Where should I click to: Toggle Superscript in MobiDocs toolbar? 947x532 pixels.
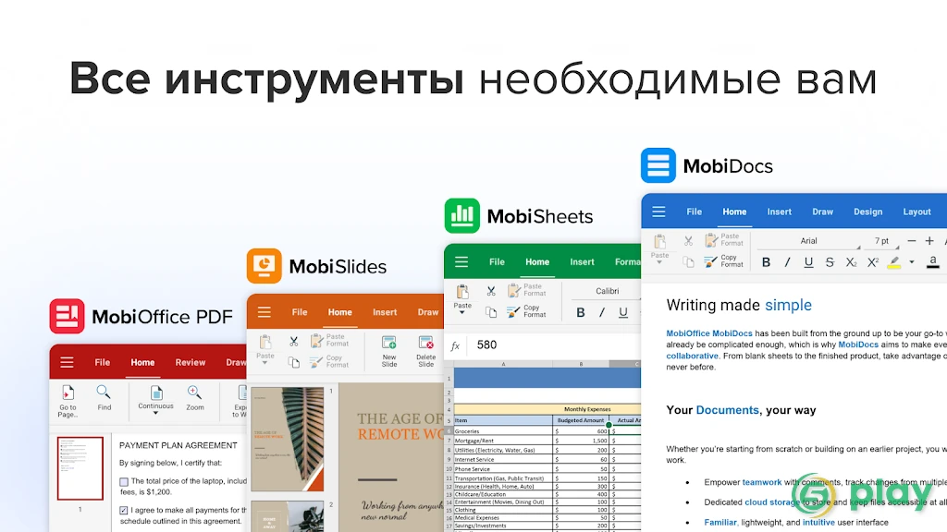pos(873,262)
